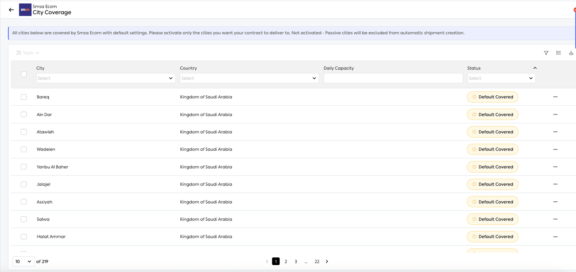This screenshot has height=272, width=576.
Task: Check the Bareq row checkbox
Action: pos(24,97)
